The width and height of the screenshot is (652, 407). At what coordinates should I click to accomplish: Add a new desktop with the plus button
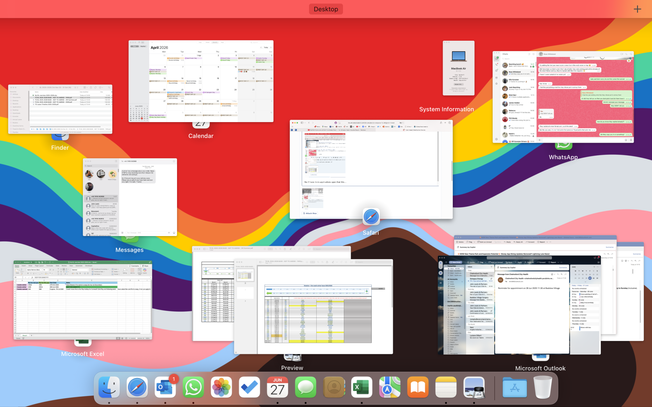coord(637,9)
